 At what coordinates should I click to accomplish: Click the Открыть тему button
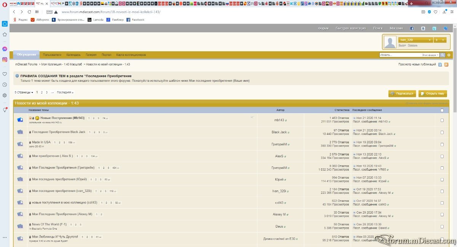(433, 94)
